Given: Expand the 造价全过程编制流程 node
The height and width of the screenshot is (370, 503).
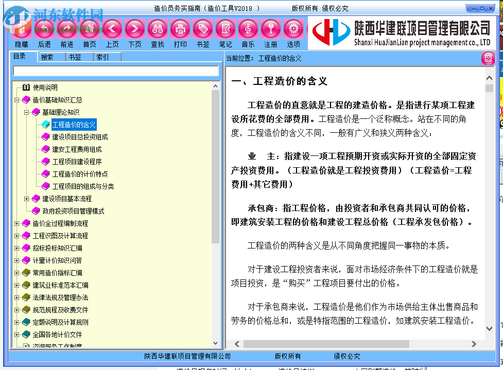Looking at the screenshot, I should (15, 223).
